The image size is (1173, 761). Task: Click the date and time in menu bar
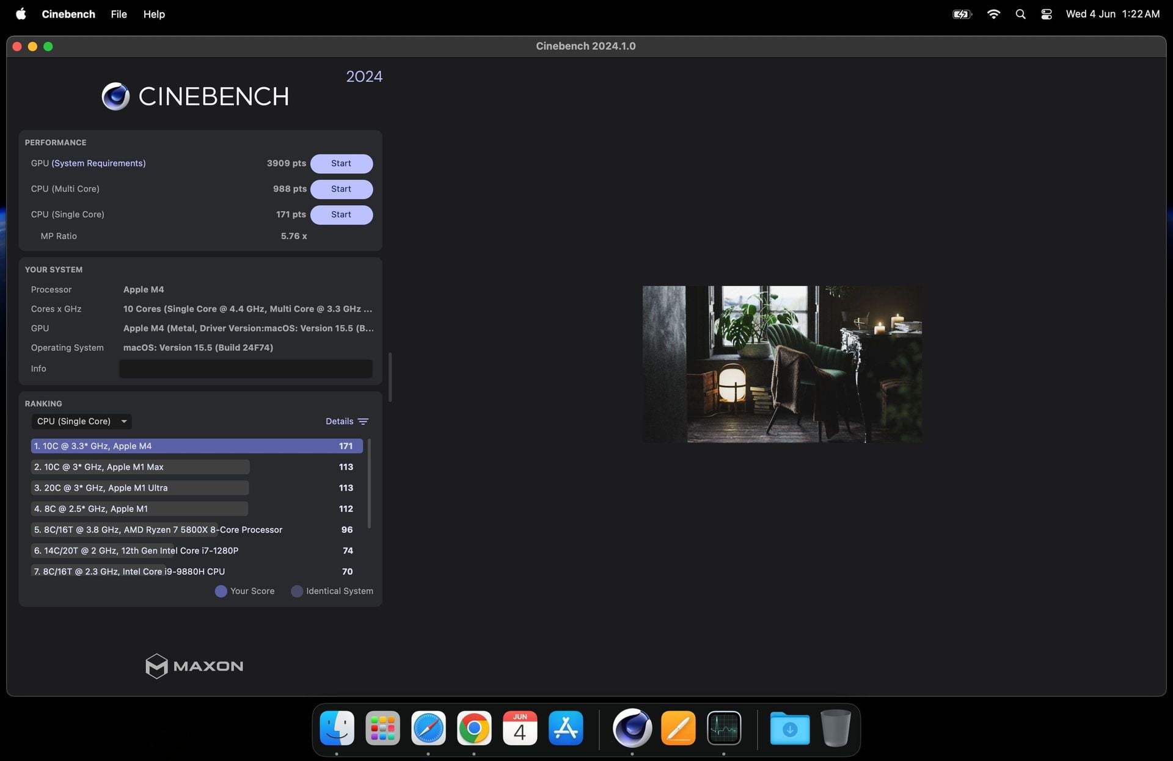(1113, 14)
